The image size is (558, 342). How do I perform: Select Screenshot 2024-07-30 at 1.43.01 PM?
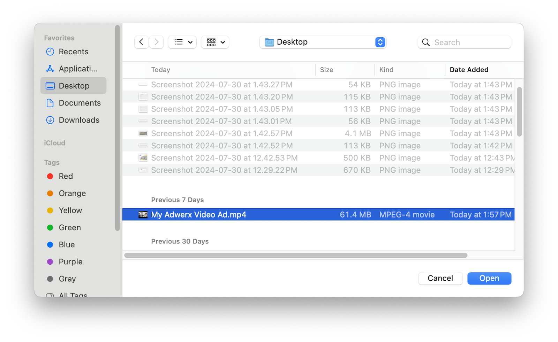tap(318, 121)
